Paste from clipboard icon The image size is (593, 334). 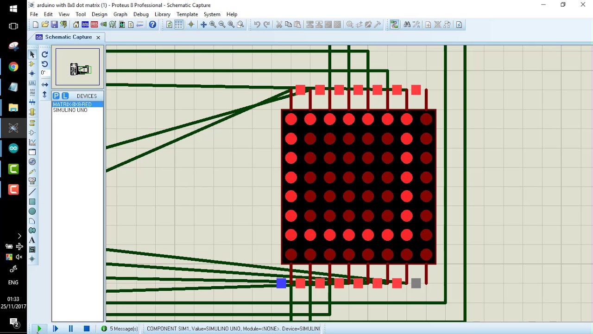(297, 25)
